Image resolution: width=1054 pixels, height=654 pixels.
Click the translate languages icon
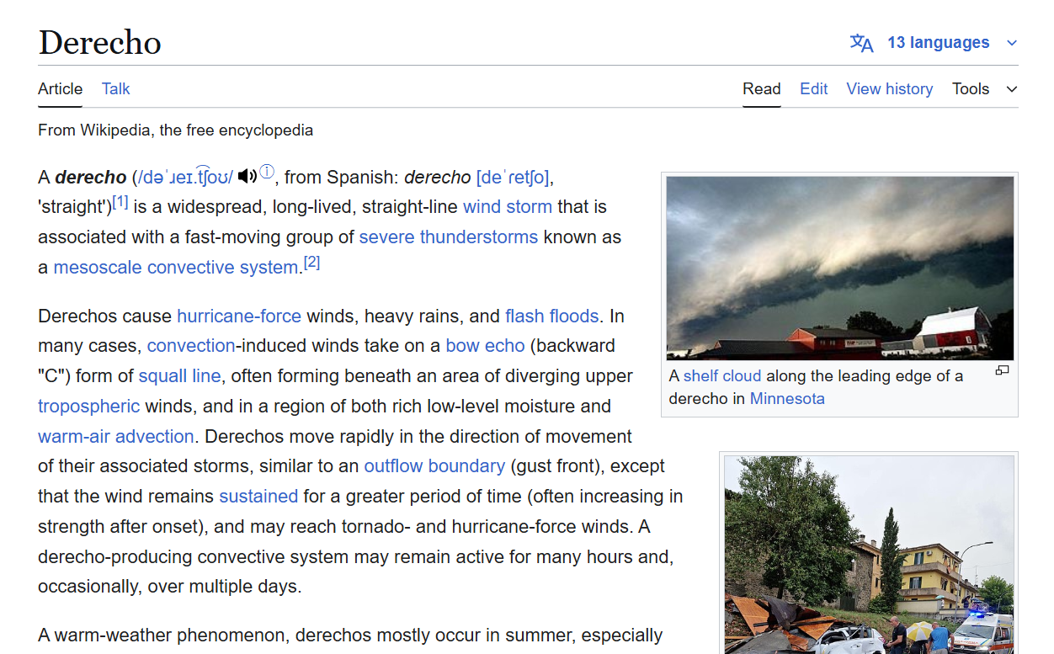[x=861, y=43]
